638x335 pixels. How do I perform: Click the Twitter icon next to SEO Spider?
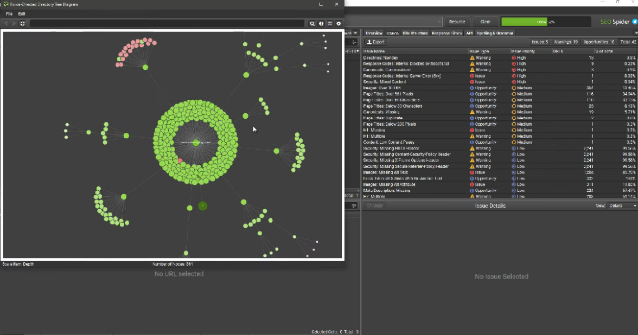634,22
